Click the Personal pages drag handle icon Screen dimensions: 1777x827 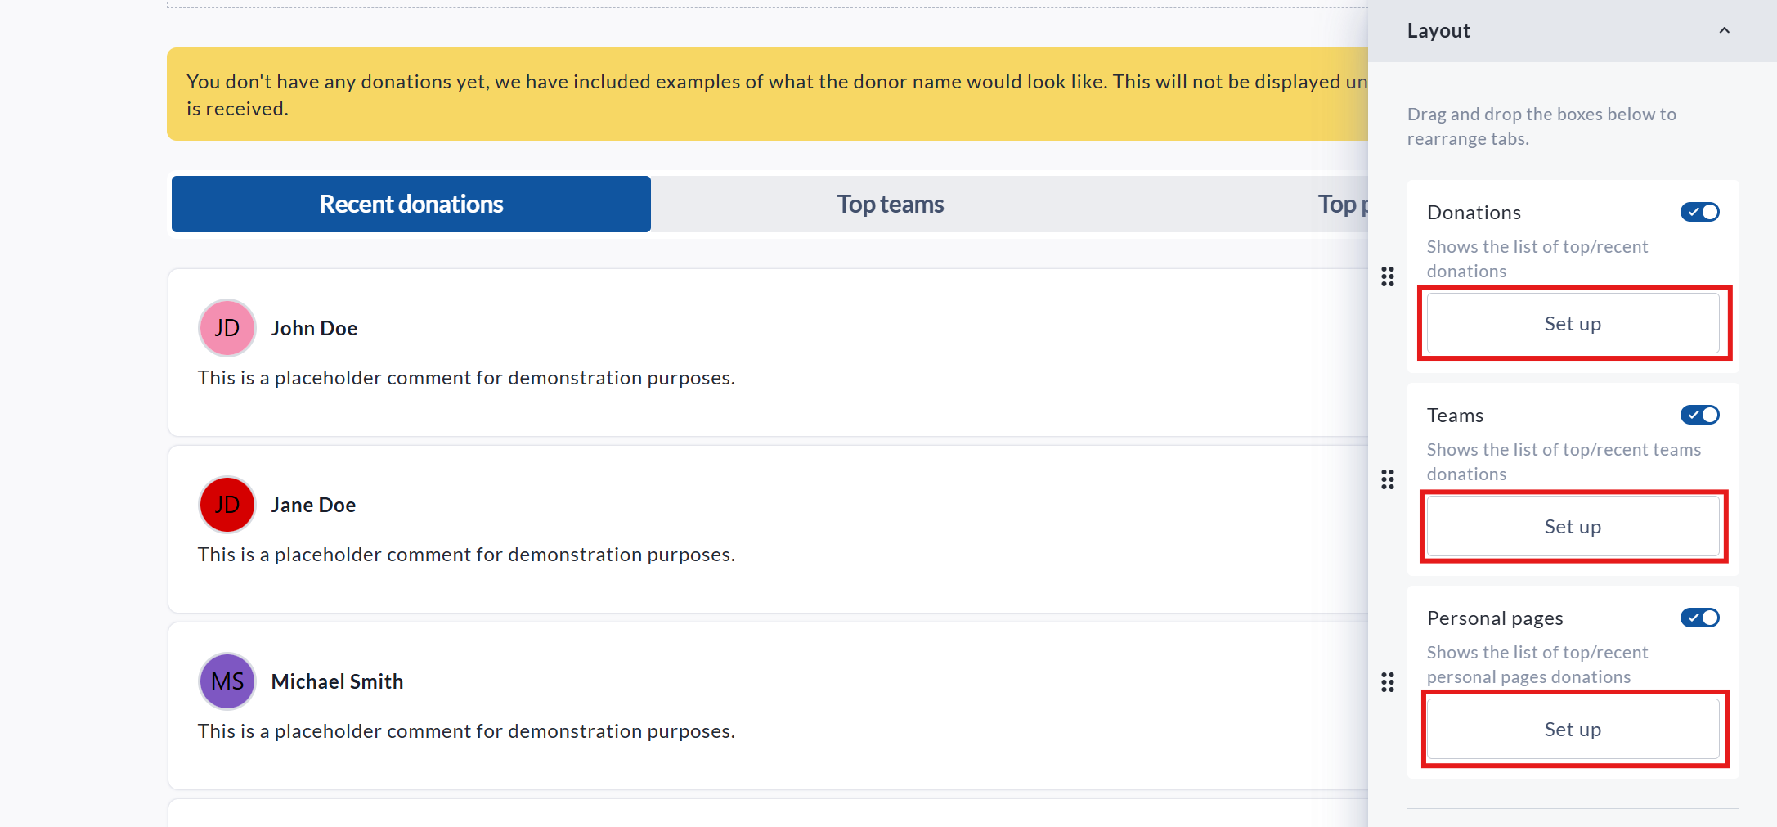coord(1388,682)
